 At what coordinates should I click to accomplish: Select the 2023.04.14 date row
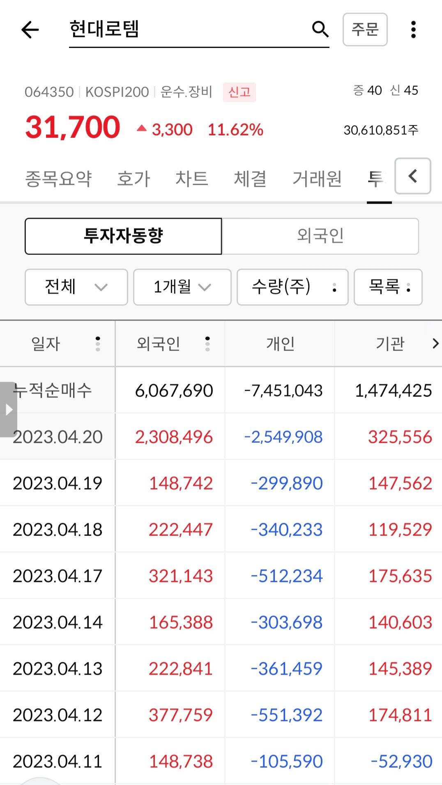(x=58, y=623)
